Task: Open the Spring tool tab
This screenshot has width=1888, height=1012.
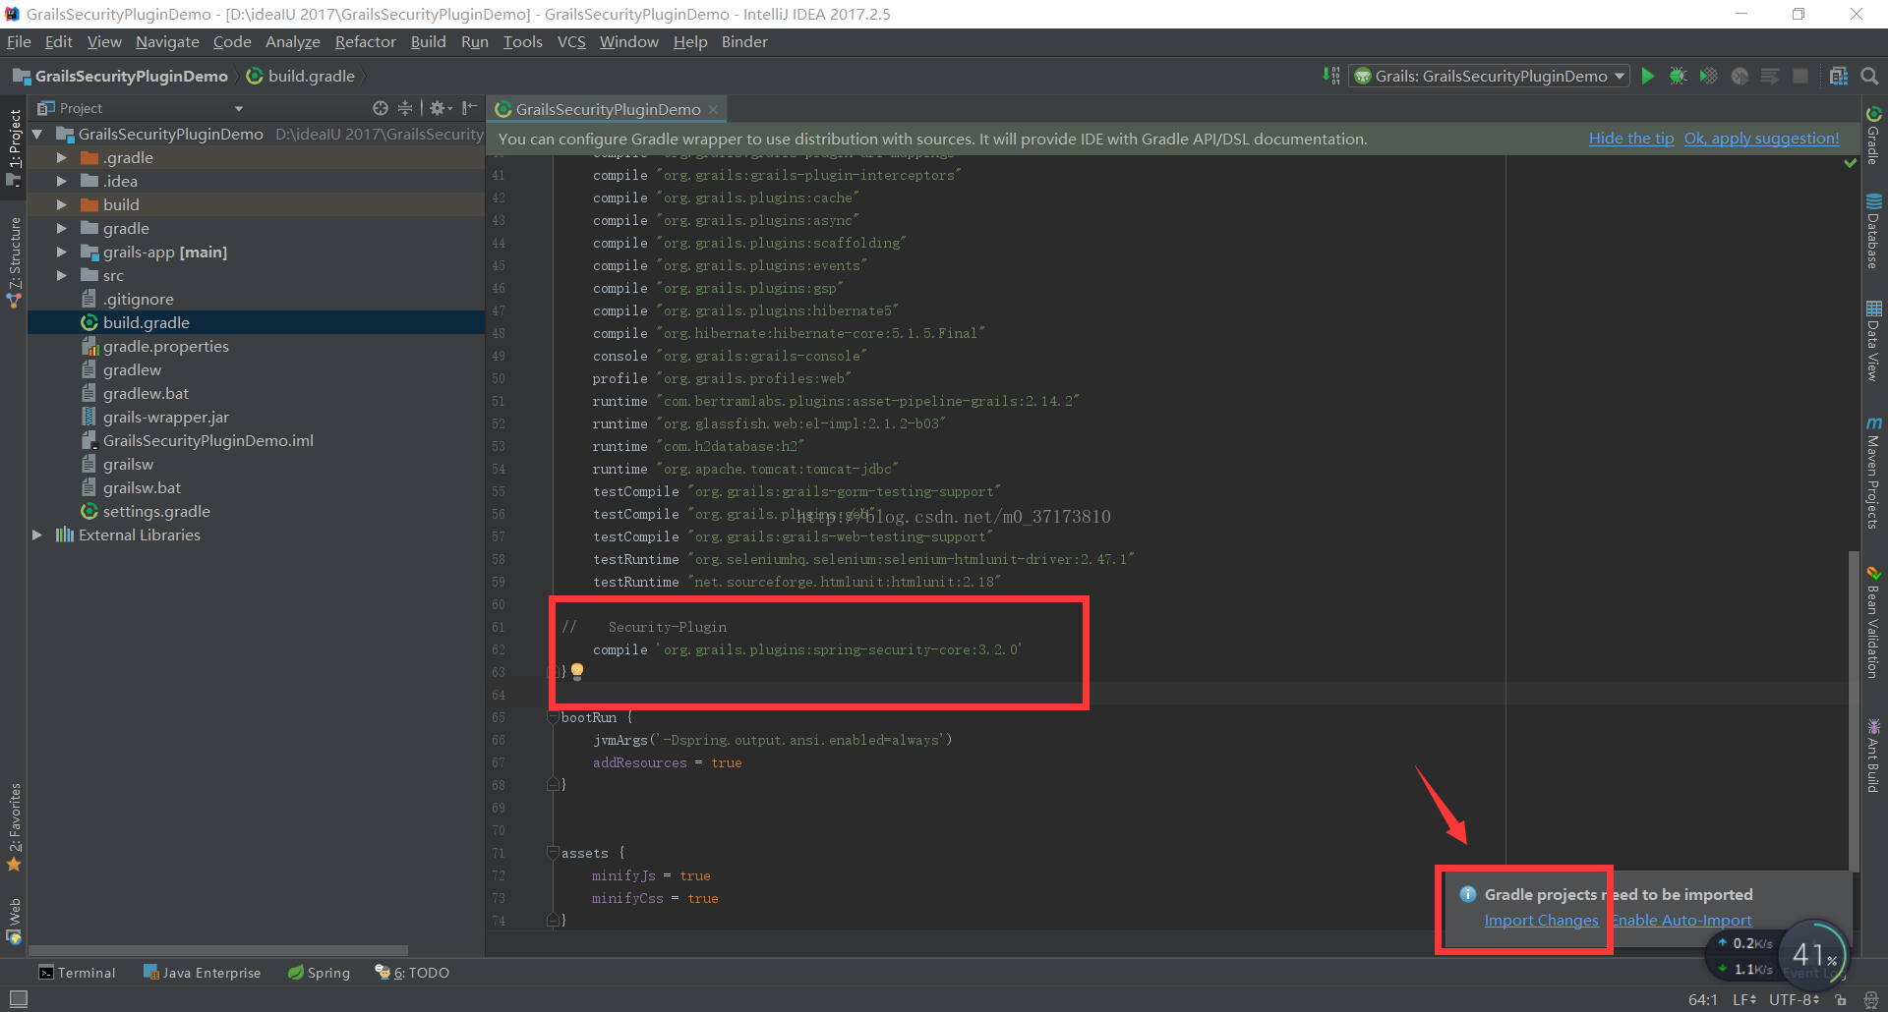Action: coord(319,973)
